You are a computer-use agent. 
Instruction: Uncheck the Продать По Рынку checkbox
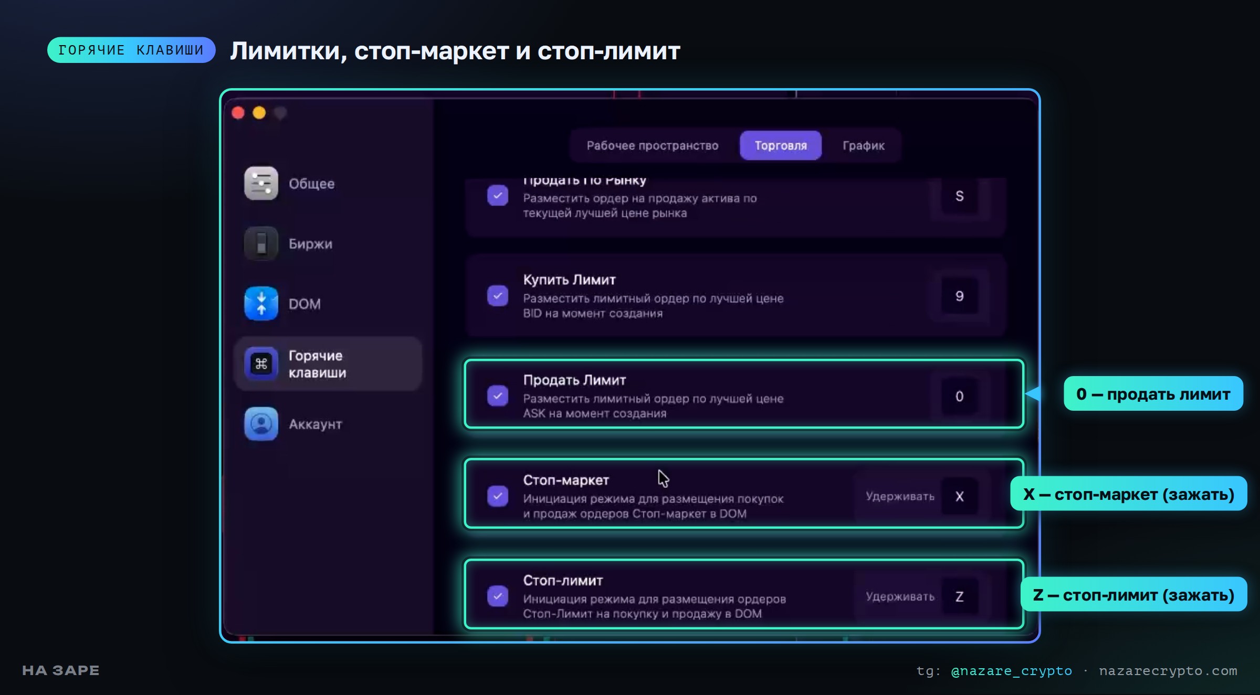coord(498,196)
